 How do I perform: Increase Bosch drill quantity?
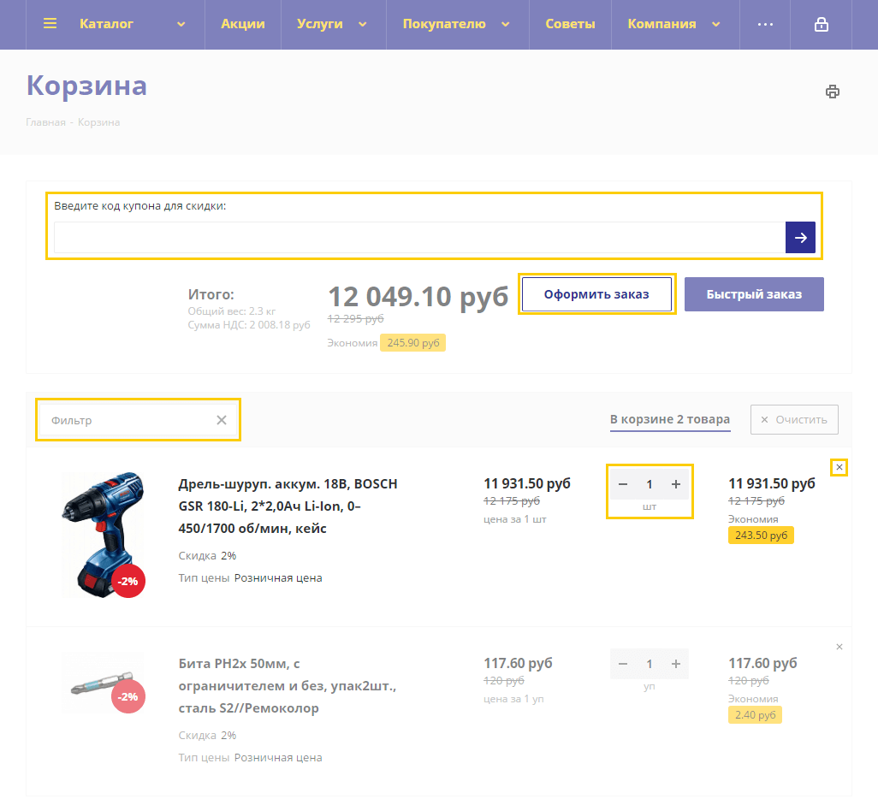676,485
